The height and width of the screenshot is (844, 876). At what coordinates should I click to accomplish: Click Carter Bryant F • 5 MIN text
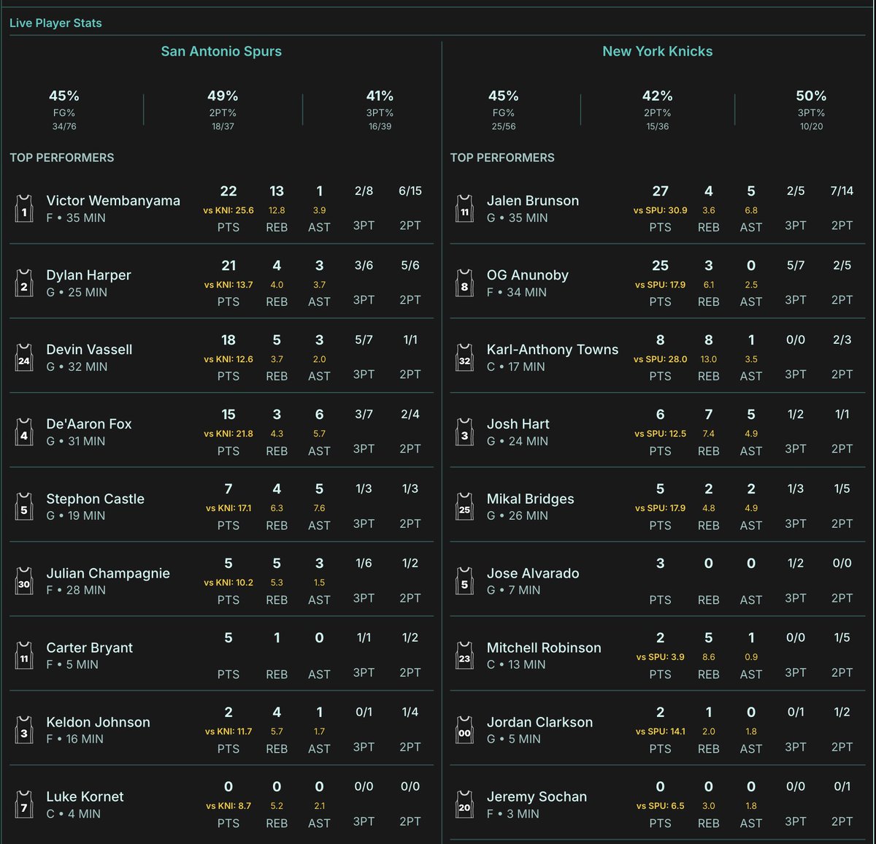[x=72, y=664]
